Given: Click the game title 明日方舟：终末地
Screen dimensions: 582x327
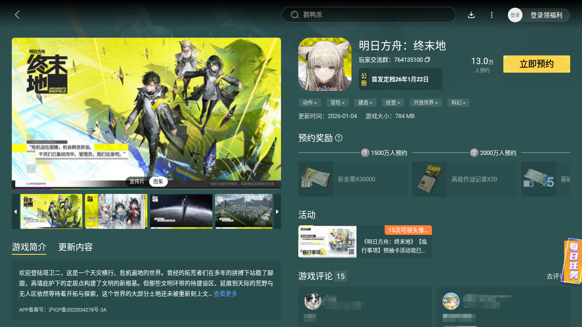Looking at the screenshot, I should [x=402, y=46].
